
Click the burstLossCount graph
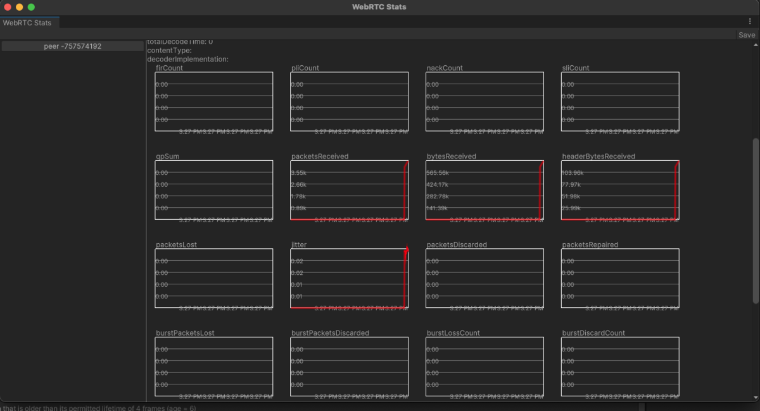pos(485,367)
